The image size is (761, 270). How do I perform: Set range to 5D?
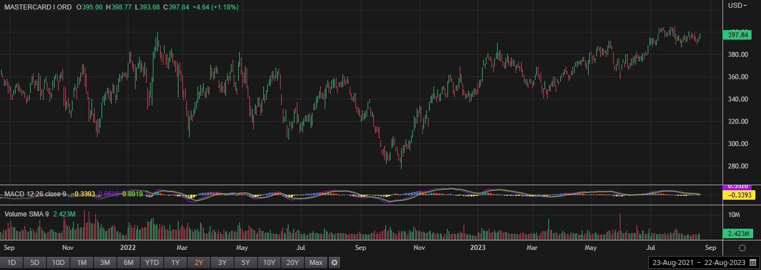[35, 262]
